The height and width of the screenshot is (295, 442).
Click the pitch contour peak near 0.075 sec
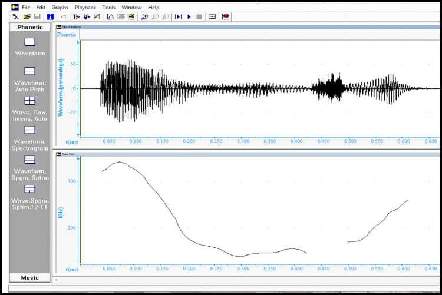click(x=119, y=162)
